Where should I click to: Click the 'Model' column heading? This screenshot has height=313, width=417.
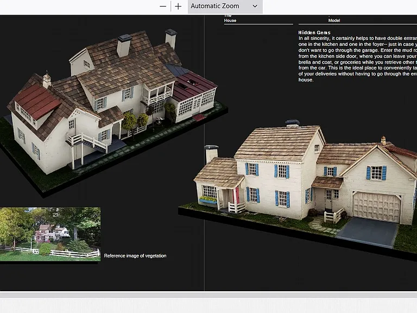coord(334,20)
